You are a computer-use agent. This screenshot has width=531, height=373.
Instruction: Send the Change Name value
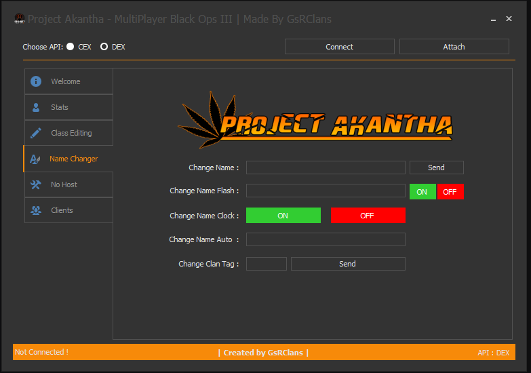click(x=437, y=168)
